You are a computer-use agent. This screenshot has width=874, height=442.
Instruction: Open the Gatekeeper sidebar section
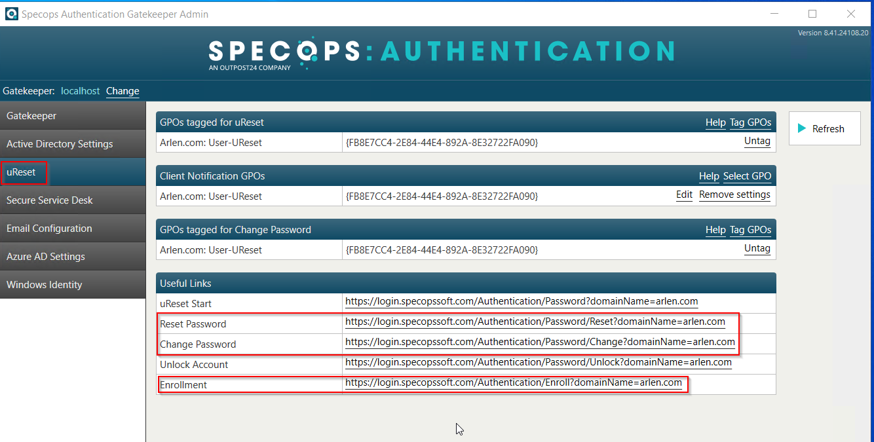(73, 116)
